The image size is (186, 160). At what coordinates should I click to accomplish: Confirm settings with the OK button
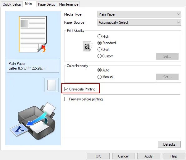pos(98,156)
